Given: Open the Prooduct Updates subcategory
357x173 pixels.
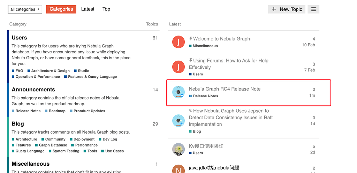Looking at the screenshot, I should tap(88, 111).
